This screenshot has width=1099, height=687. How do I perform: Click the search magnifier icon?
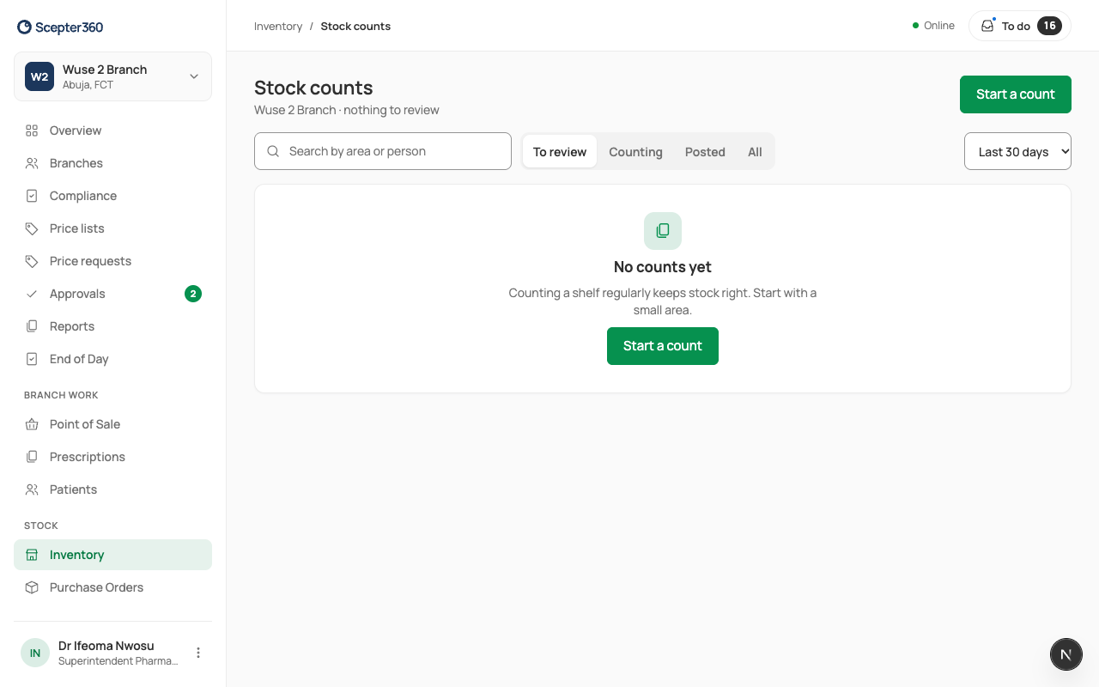pyautogui.click(x=273, y=151)
